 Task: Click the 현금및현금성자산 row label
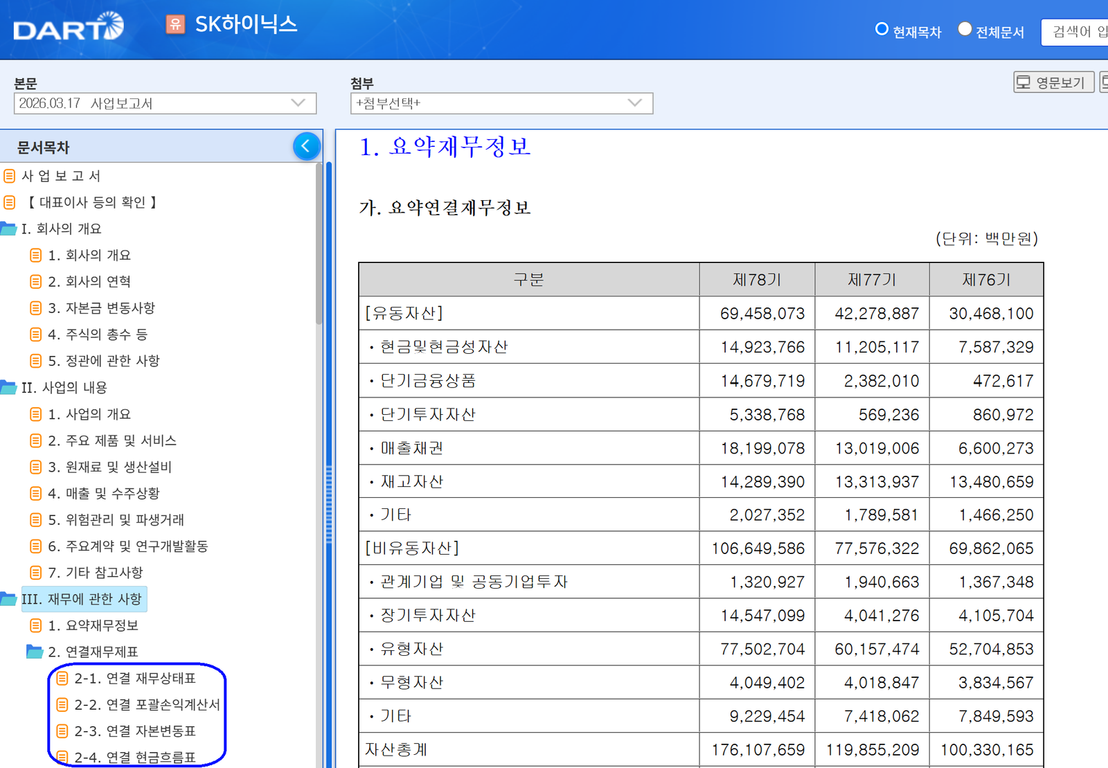pyautogui.click(x=444, y=347)
